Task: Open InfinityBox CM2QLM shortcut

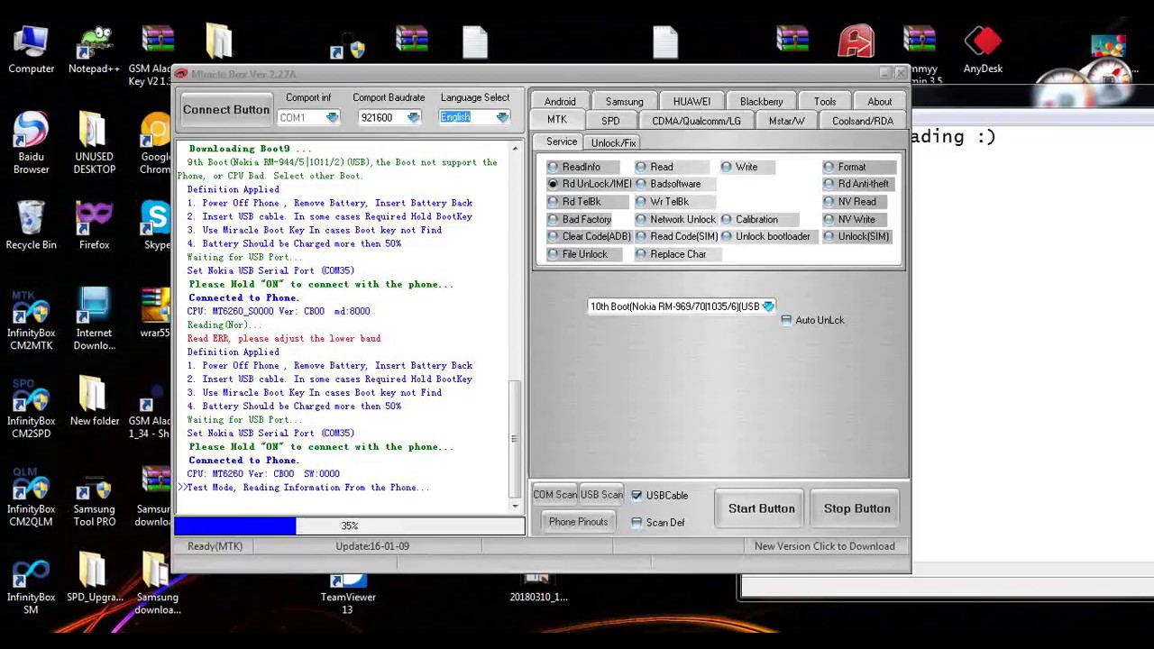Action: pos(32,496)
